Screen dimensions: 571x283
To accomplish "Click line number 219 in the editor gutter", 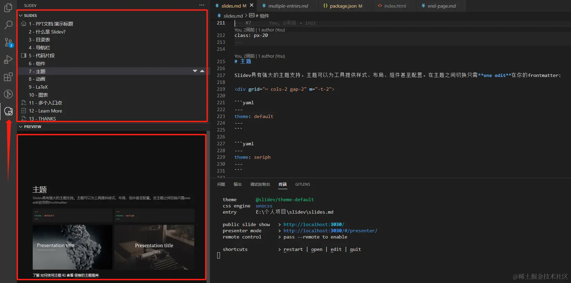I will pyautogui.click(x=221, y=89).
